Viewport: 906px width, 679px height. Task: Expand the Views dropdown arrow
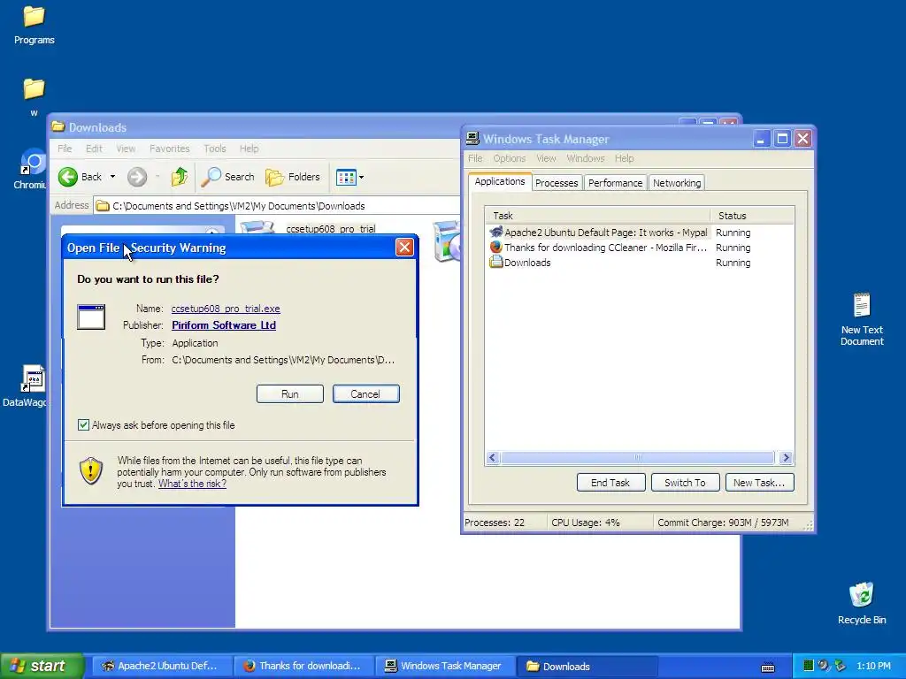(362, 177)
